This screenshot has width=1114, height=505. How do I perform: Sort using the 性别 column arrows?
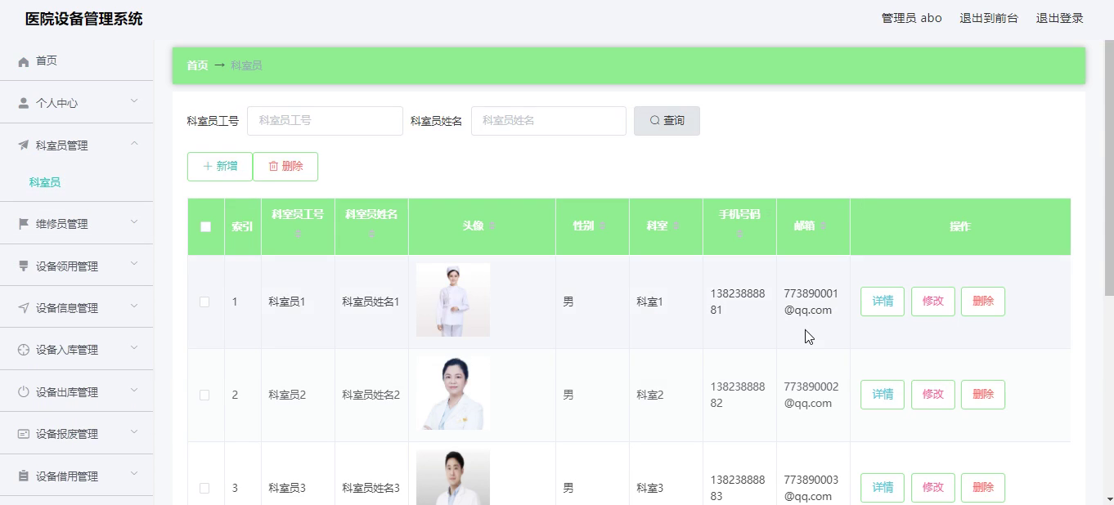tap(602, 226)
